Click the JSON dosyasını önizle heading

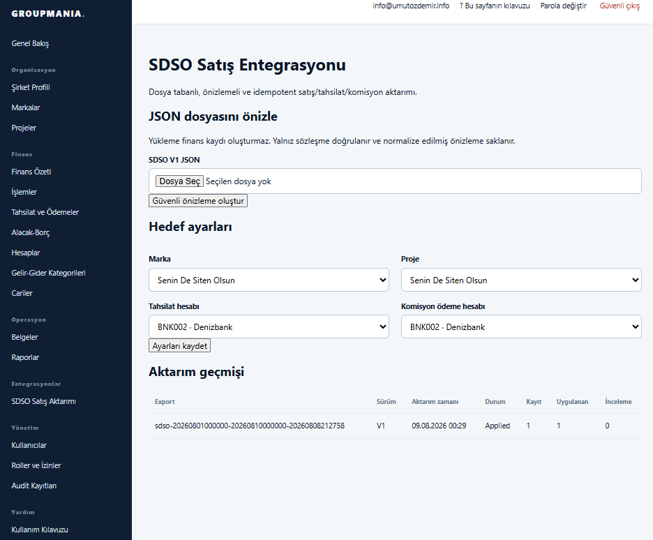point(213,116)
